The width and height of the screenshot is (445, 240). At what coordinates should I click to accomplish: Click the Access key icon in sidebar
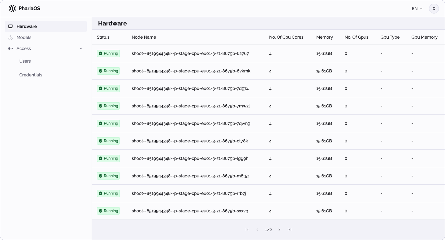pyautogui.click(x=10, y=48)
